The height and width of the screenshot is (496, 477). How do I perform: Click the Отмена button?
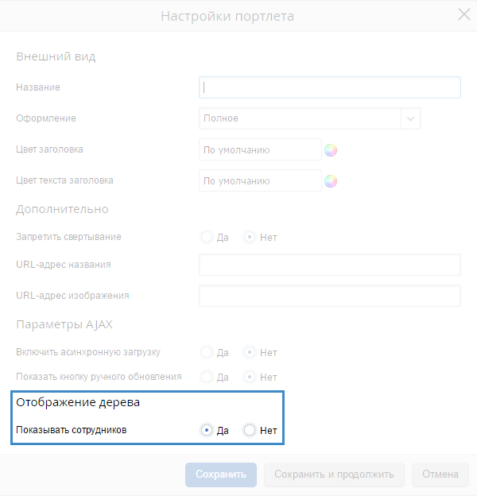(440, 475)
